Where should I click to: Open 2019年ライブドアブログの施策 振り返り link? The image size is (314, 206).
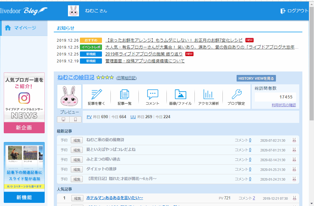click(x=144, y=54)
